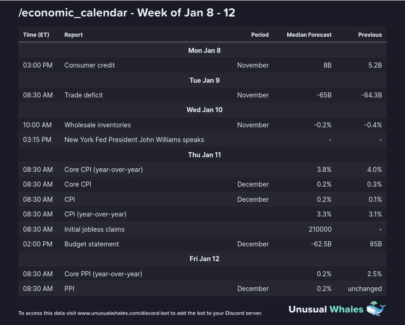The image size is (405, 325).
Task: Click the Median Forecast column header
Action: pyautogui.click(x=309, y=35)
